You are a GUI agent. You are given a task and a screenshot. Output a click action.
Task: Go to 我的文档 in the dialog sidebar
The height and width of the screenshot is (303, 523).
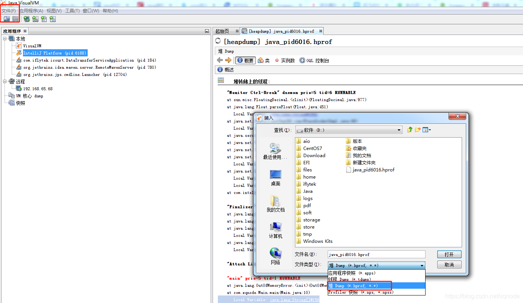pos(275,204)
